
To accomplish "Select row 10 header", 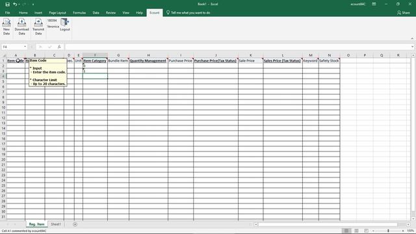I will 3,107.
